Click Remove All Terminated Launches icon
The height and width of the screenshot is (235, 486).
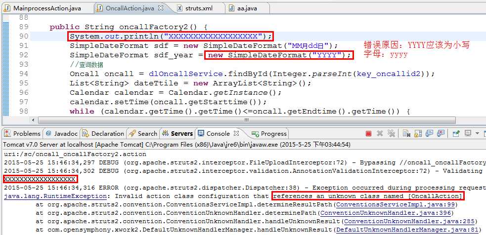(x=391, y=133)
